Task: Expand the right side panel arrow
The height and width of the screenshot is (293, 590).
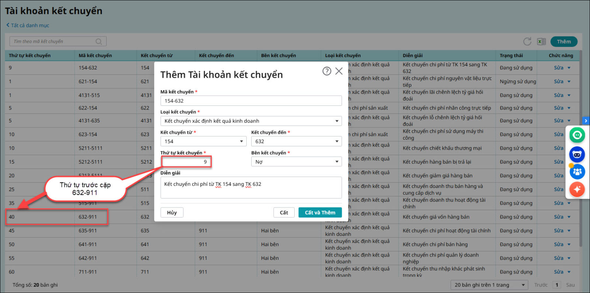Action: point(586,121)
